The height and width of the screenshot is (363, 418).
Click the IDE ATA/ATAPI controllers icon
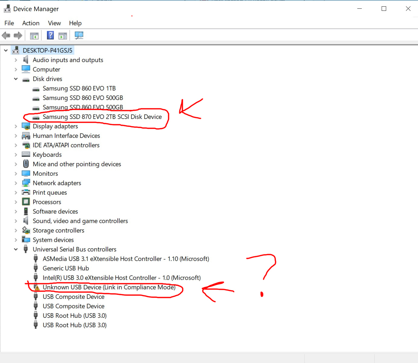point(26,145)
